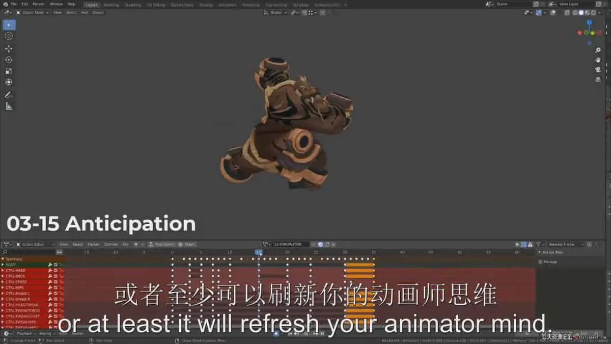Open the File menu
Viewport: 611px width, 344px height.
click(14, 4)
